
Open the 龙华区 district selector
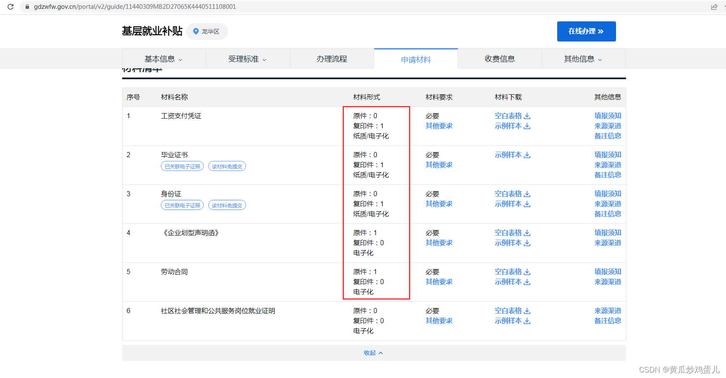(x=207, y=31)
